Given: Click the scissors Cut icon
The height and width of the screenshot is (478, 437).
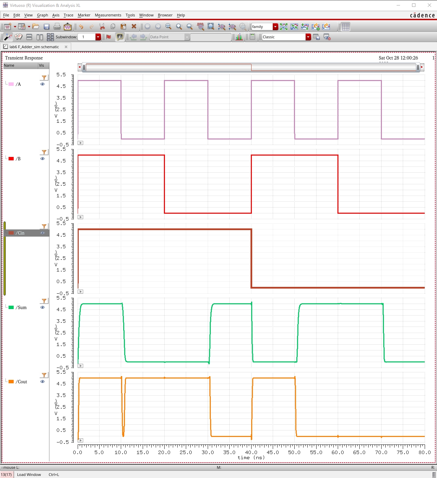Looking at the screenshot, I should (x=102, y=27).
